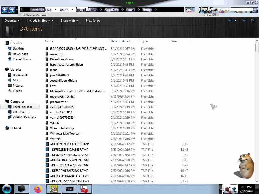The image size is (259, 194).
Task: Select vs.mcj-113109805 folder name
Action: tap(62, 107)
